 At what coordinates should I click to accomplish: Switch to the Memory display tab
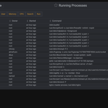pyautogui.click(x=12, y=14)
